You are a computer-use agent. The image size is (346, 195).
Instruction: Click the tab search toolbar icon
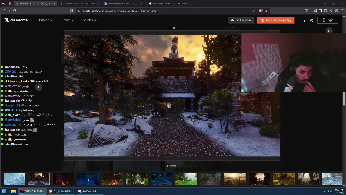point(306,11)
